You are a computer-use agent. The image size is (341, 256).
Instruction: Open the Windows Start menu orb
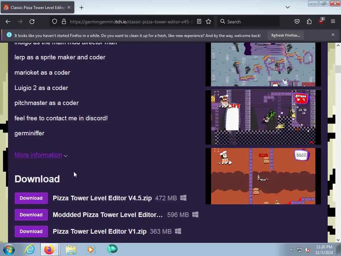tap(9, 249)
